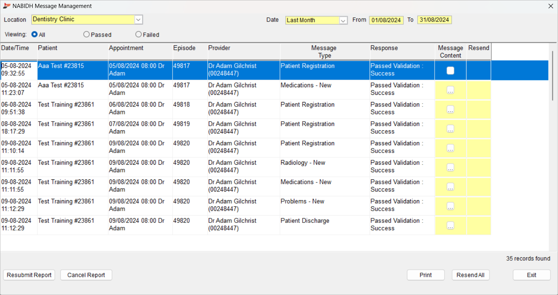This screenshot has width=558, height=295.
Task: Click the Resend cell of Patient Discharge row
Action: [x=479, y=225]
